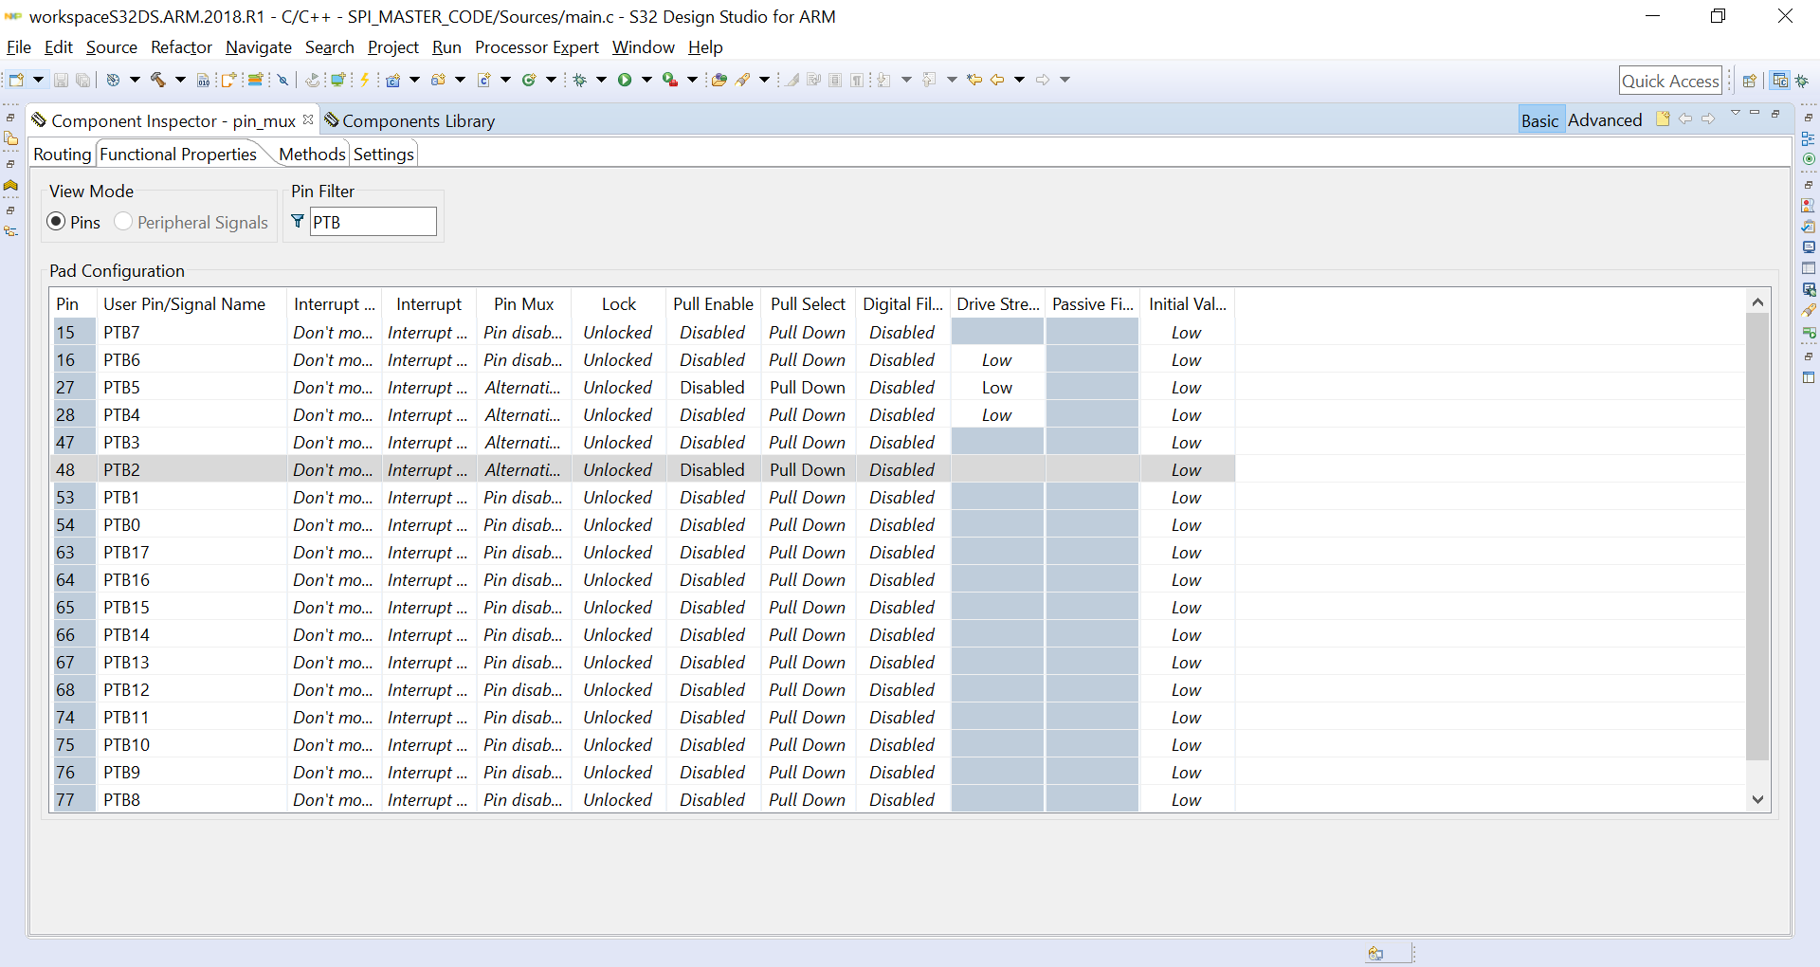Click the Quick Access button
Screen dimensions: 1820x967
pyautogui.click(x=1670, y=80)
